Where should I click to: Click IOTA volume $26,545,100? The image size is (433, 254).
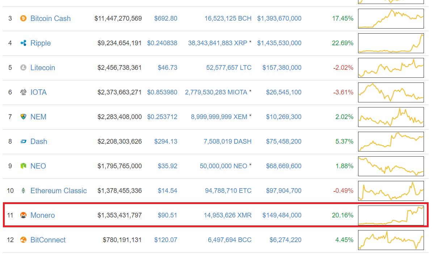pos(283,92)
